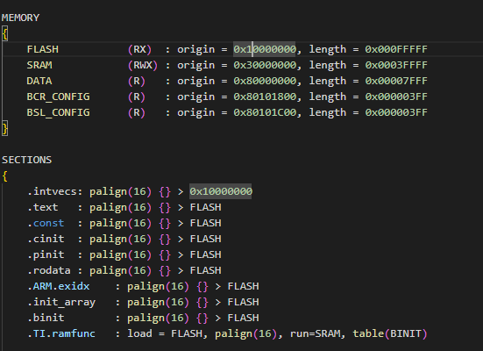Viewport: 483px width, 351px height.
Task: Click the BCR_CONFIG region name
Action: (58, 97)
